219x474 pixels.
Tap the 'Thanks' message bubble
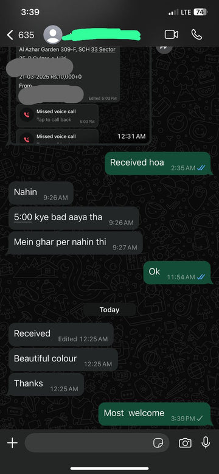coord(46,385)
